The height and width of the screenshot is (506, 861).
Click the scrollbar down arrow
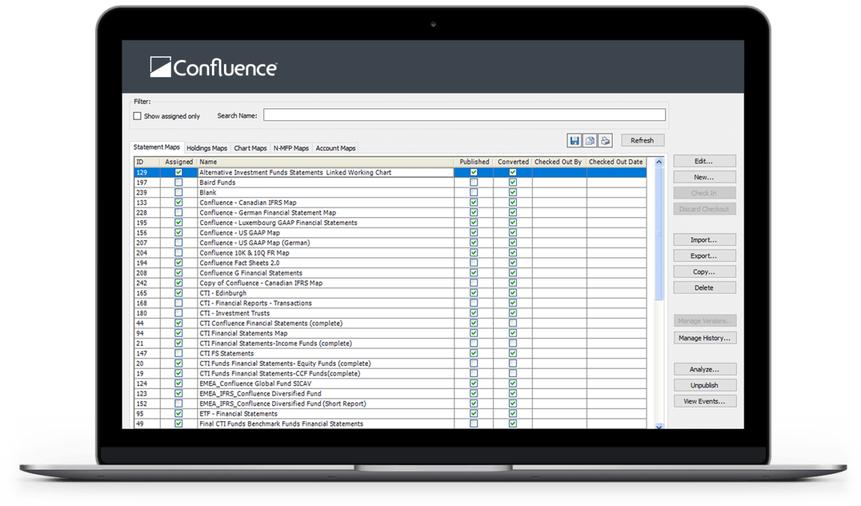pos(659,426)
